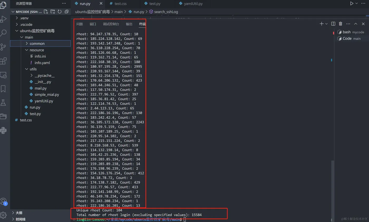
Task: Close the run.py editor tab
Action: [x=101, y=4]
